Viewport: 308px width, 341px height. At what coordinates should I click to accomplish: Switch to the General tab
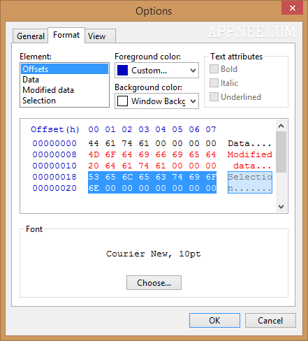point(31,36)
